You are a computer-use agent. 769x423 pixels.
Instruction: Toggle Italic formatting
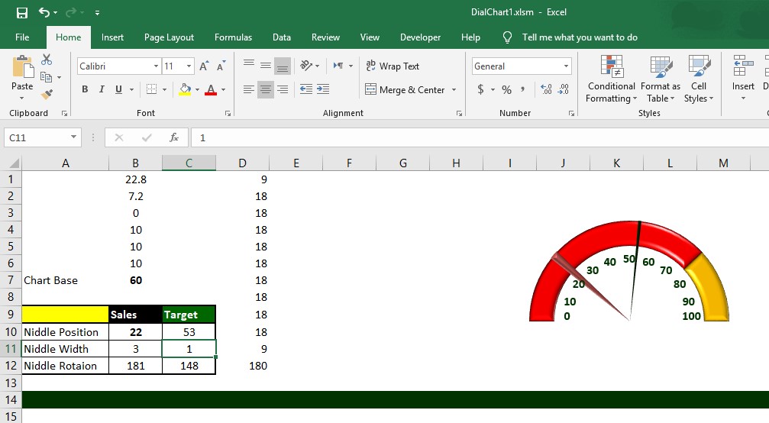click(x=102, y=89)
